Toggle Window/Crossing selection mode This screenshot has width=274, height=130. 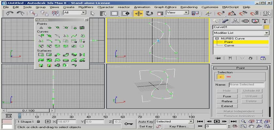(x=126, y=13)
